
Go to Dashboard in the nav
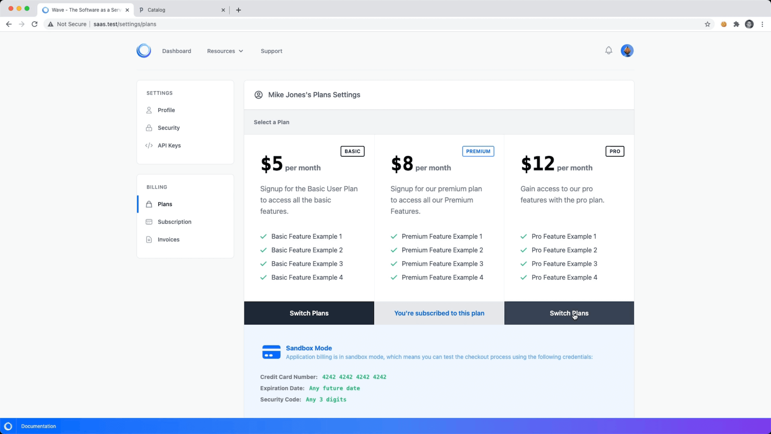[x=176, y=51]
